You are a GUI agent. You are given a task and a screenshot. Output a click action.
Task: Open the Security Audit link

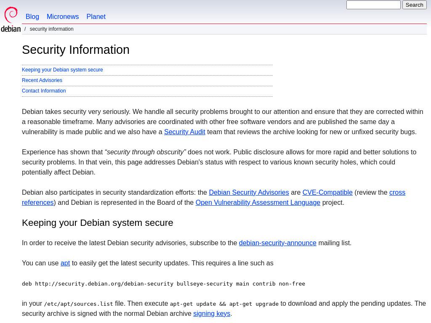coord(185,132)
